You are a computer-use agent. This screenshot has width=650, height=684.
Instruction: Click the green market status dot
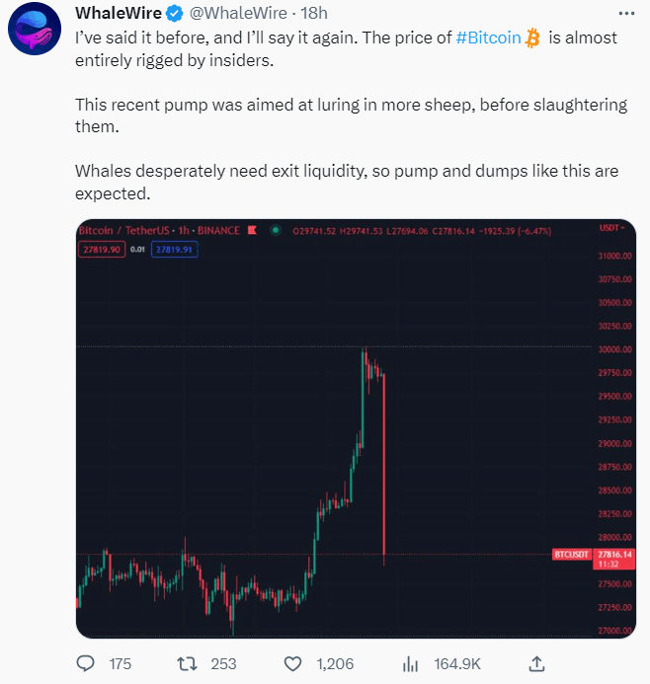point(275,229)
